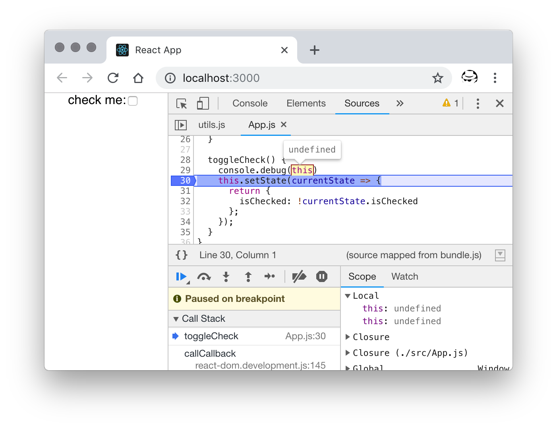The width and height of the screenshot is (557, 429).
Task: Open the warnings count indicator
Action: pos(451,103)
